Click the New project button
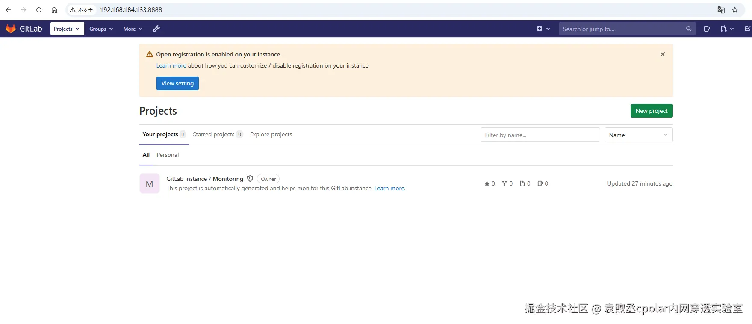This screenshot has height=324, width=752. (652, 111)
